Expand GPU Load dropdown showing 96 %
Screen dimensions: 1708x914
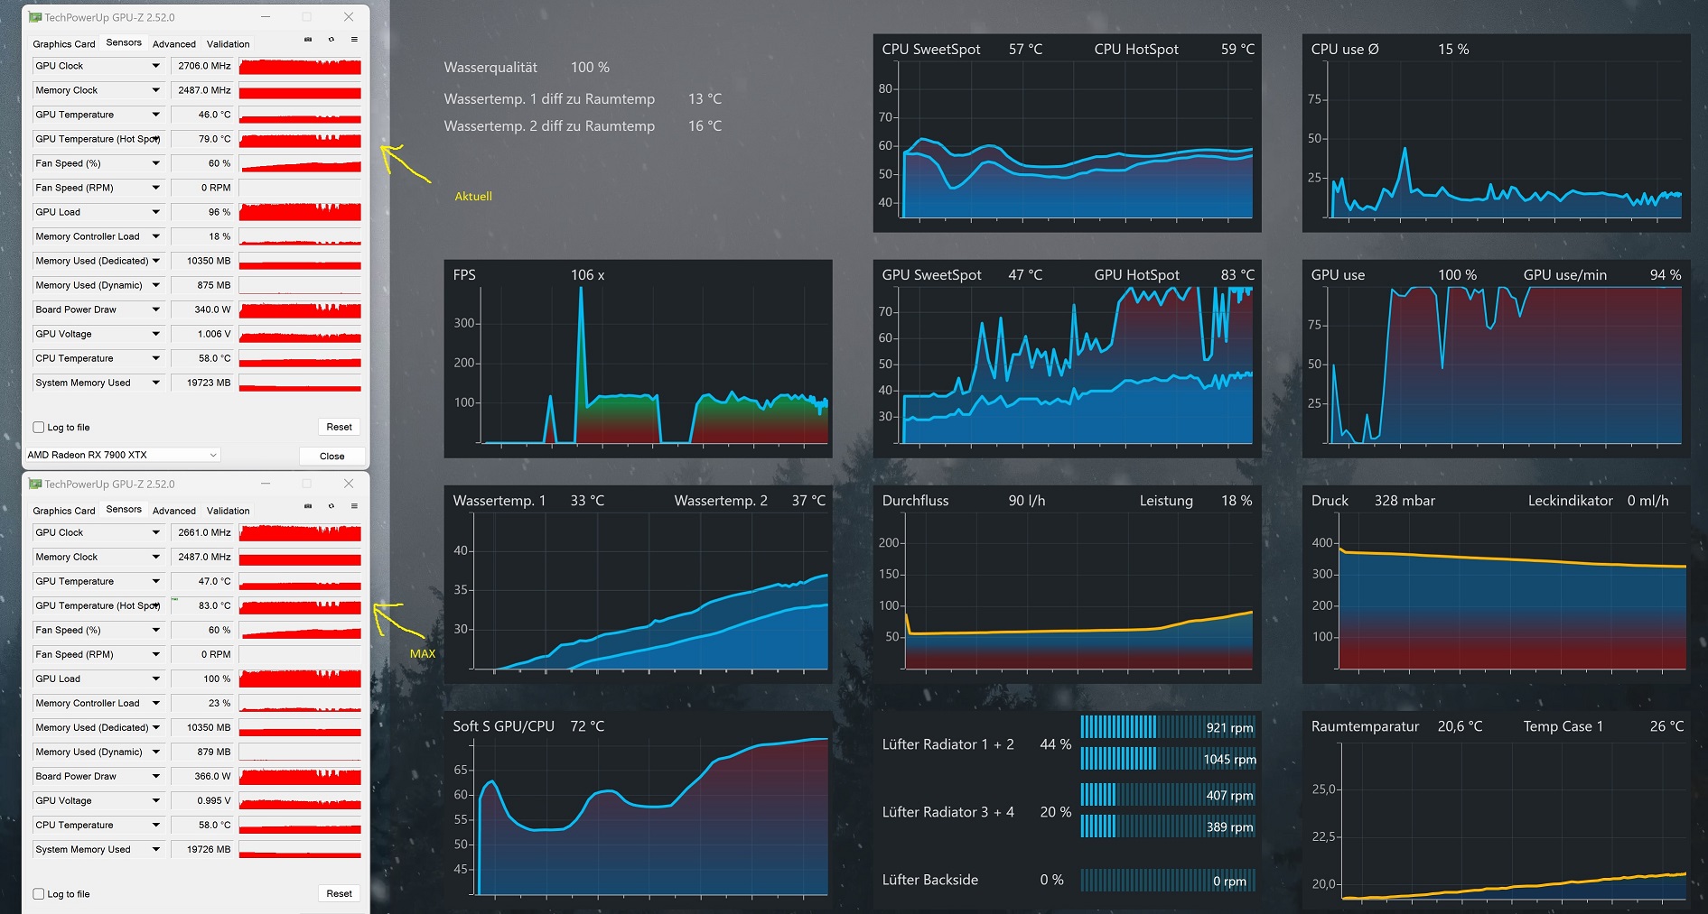(x=155, y=212)
